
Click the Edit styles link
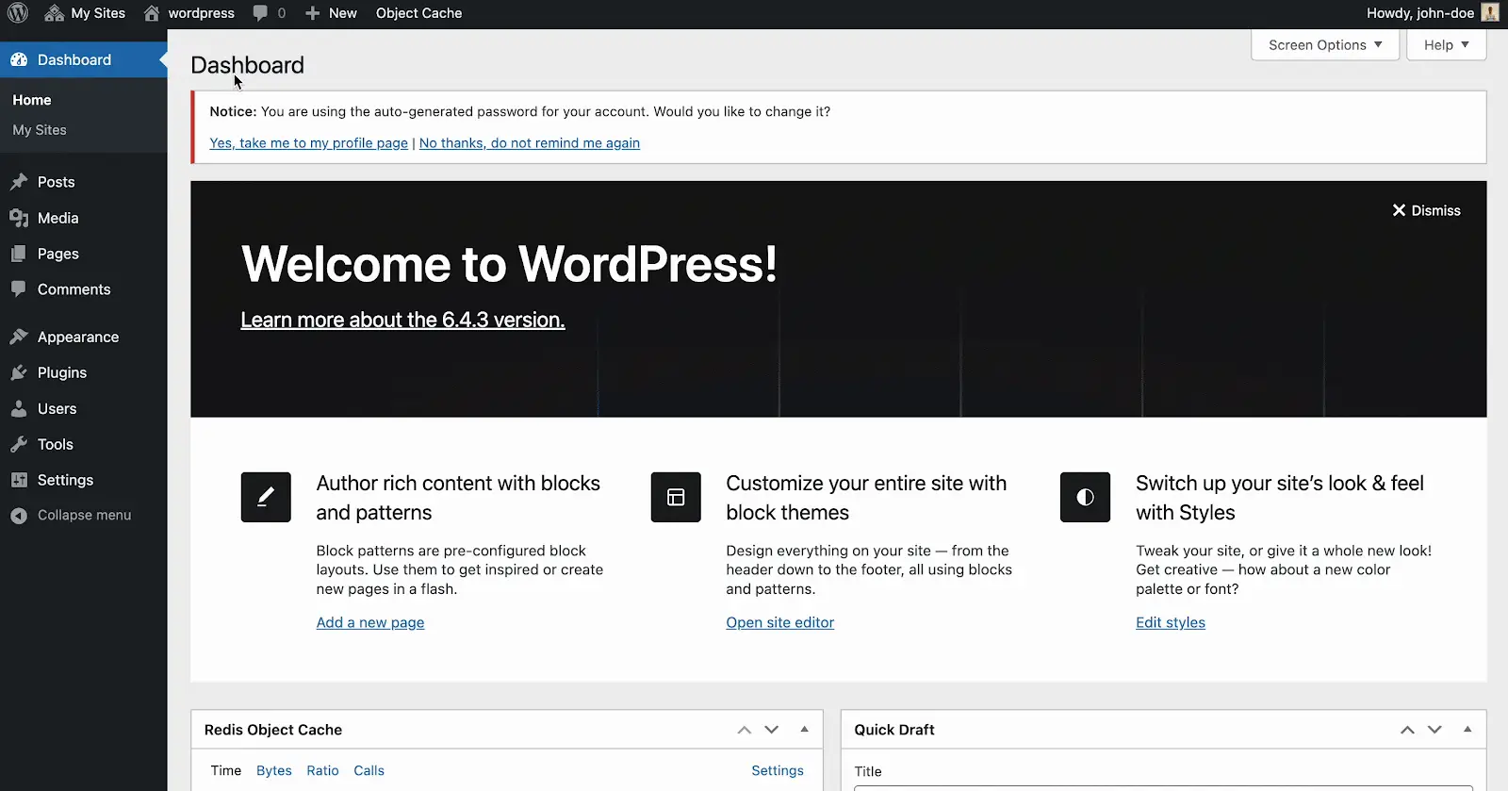point(1171,622)
